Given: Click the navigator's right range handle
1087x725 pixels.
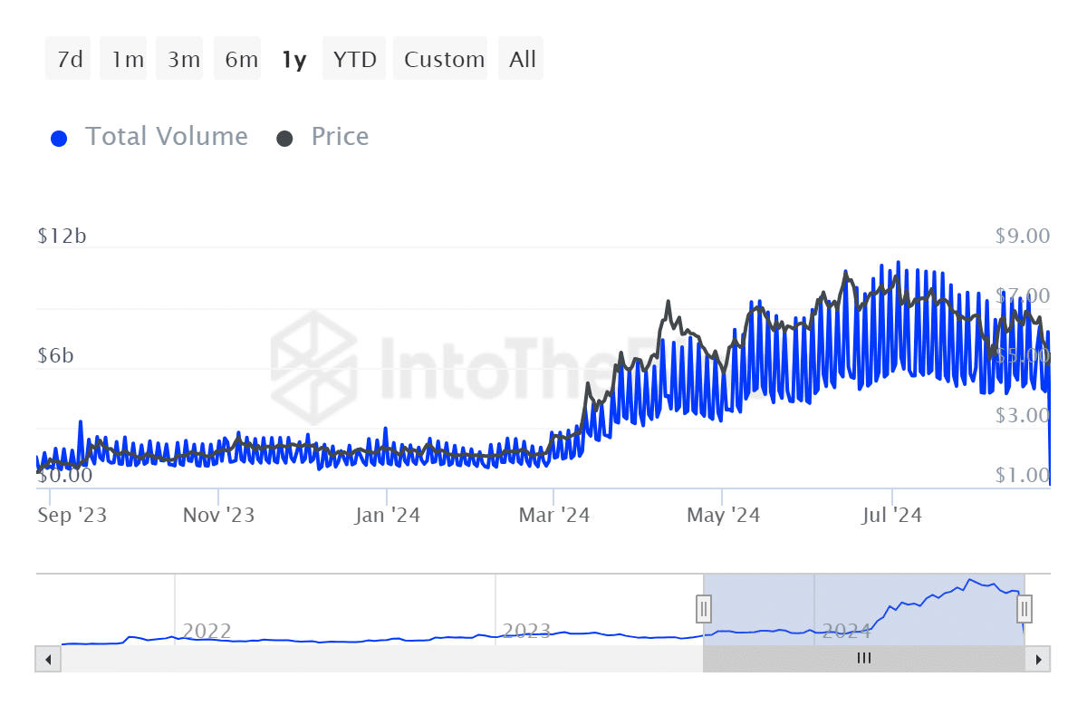Looking at the screenshot, I should click(x=1024, y=608).
